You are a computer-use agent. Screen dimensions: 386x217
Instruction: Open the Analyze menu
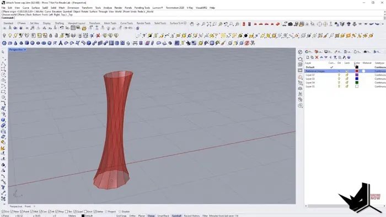(x=108, y=8)
